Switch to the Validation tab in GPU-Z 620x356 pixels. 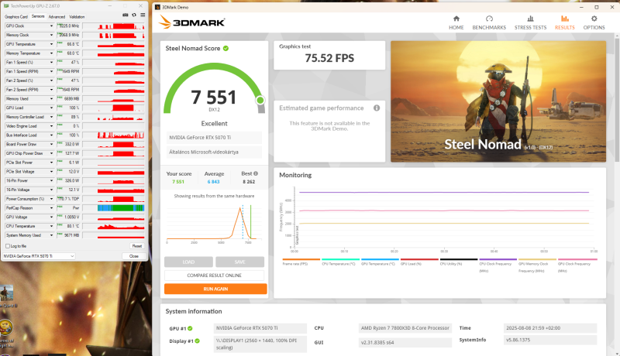tap(77, 16)
